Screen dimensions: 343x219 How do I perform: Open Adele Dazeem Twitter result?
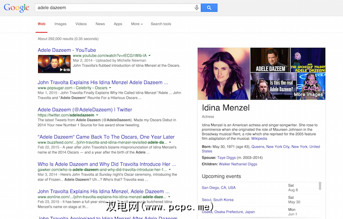(85, 110)
